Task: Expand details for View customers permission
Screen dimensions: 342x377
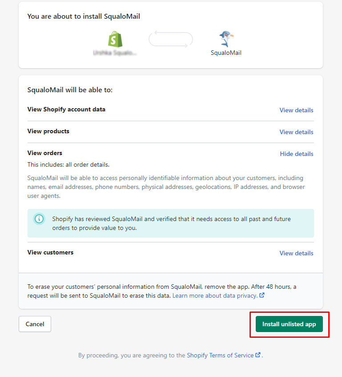Action: click(x=296, y=253)
